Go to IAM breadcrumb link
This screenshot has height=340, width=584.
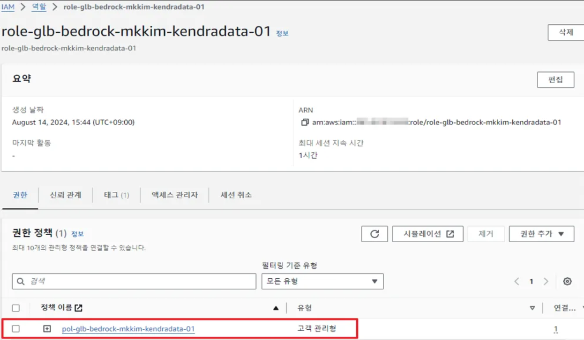(x=8, y=7)
